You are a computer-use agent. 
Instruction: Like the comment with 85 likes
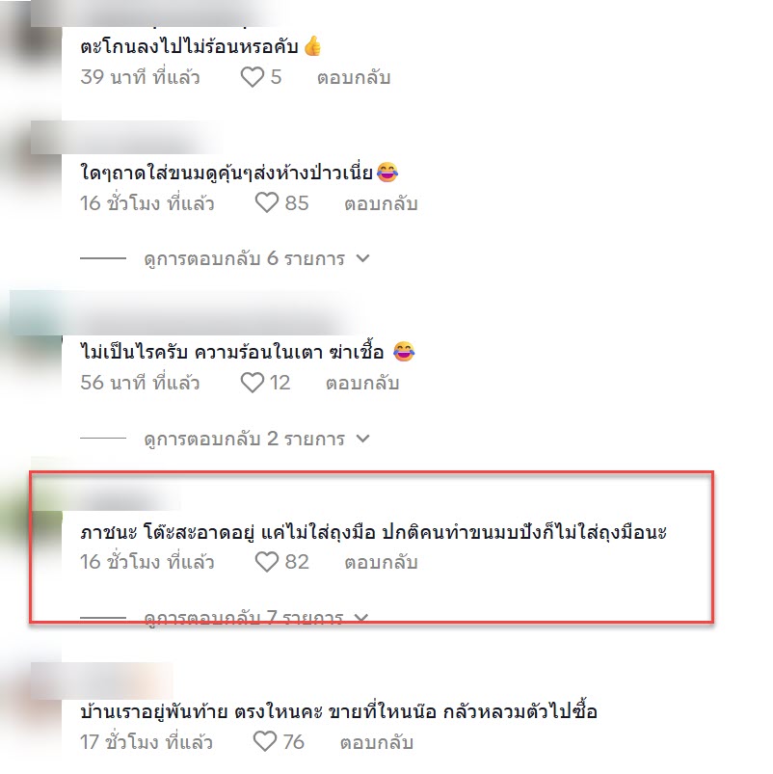[x=267, y=202]
